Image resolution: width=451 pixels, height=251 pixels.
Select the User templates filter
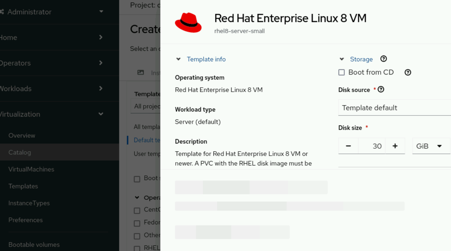[147, 154]
